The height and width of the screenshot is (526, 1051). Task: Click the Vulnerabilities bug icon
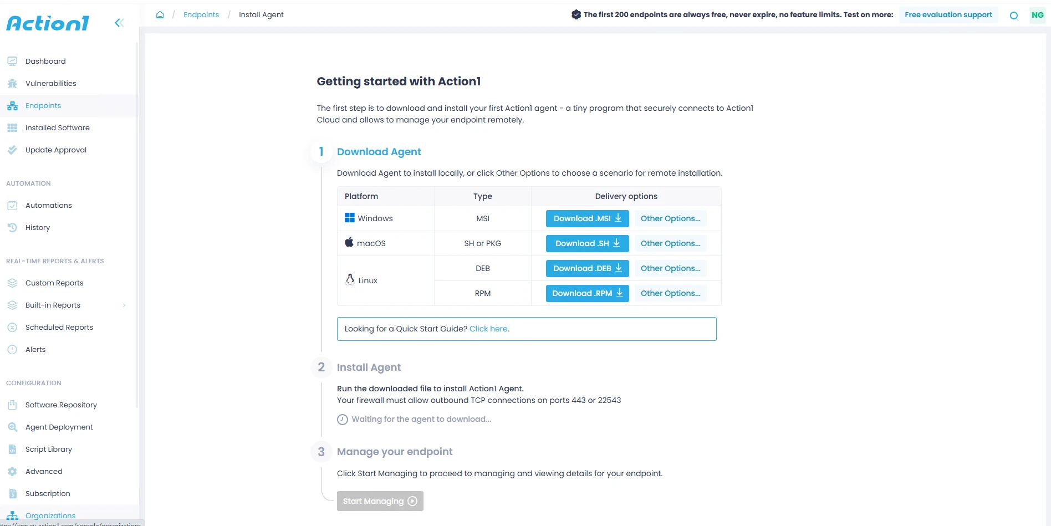[12, 84]
